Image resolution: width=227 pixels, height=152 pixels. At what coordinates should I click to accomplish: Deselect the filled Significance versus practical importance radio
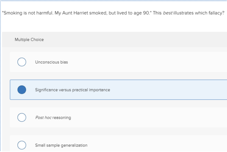21,90
